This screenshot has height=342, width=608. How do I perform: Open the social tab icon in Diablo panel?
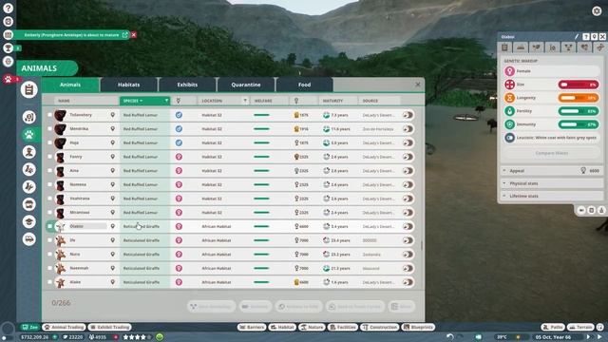click(x=553, y=47)
